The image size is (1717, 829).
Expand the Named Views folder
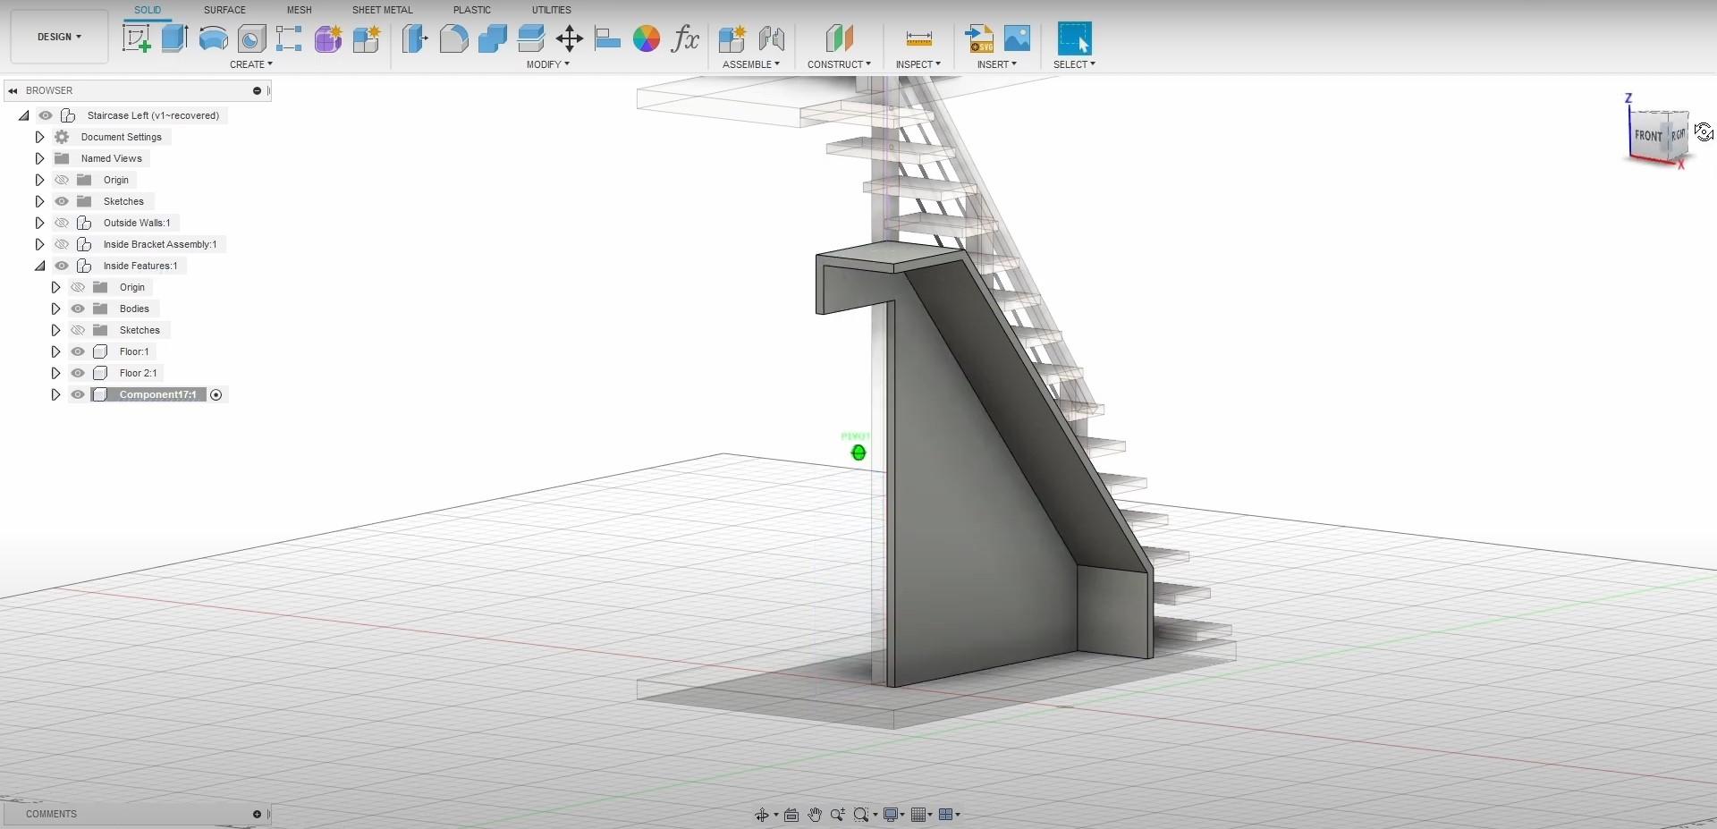tap(39, 158)
